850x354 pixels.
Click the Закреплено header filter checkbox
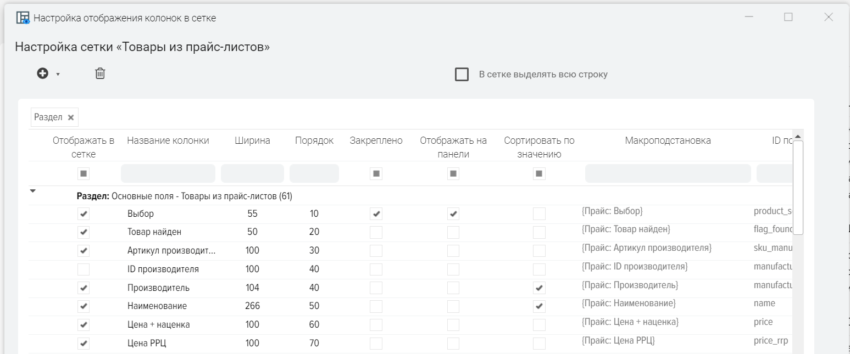376,174
